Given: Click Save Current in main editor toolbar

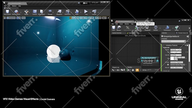Looking at the screenshot, I should (x=7, y=12).
